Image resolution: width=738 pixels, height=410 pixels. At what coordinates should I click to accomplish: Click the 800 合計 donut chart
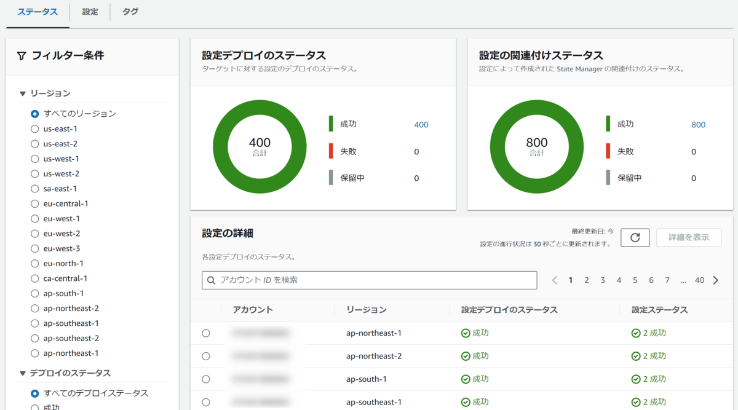click(x=537, y=146)
